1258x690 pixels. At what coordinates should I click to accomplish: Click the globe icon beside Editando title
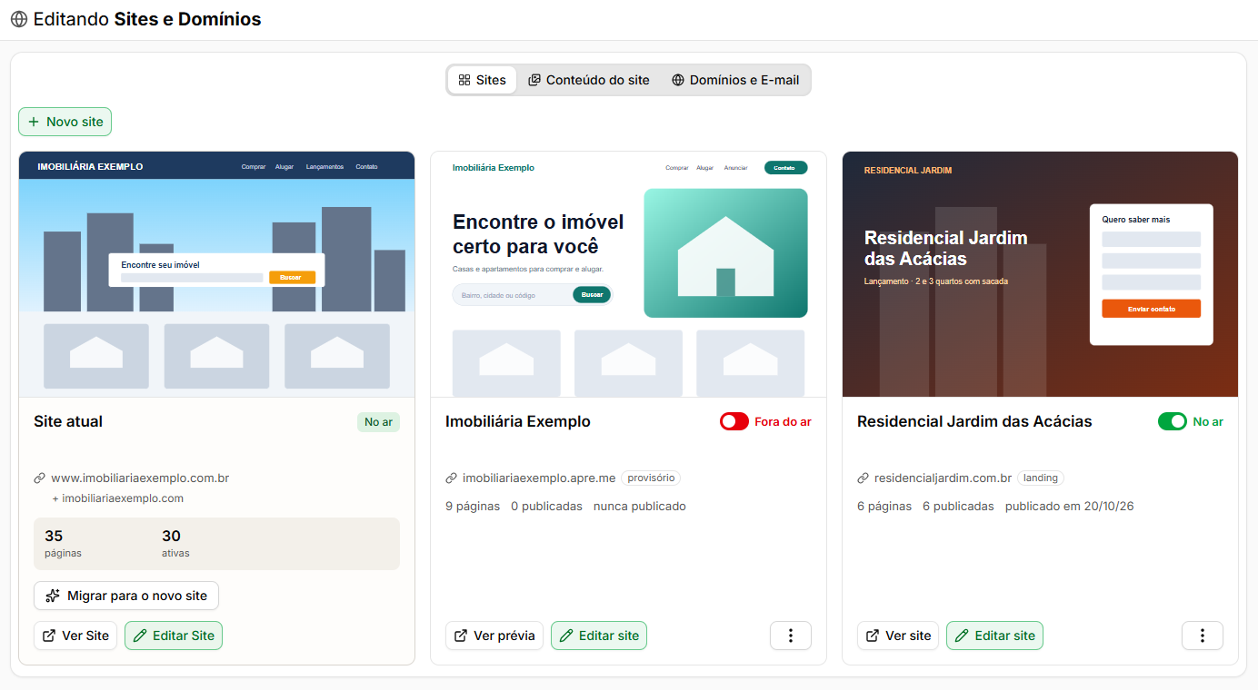click(18, 19)
